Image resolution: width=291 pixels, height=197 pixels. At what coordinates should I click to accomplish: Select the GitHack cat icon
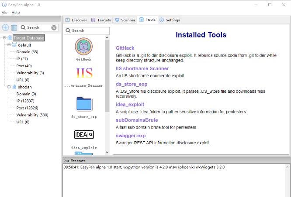(x=83, y=46)
